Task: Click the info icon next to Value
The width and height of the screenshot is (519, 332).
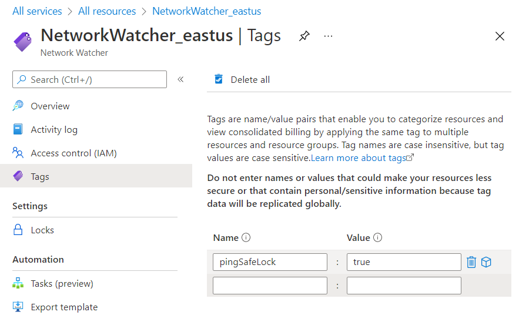Action: pyautogui.click(x=378, y=238)
